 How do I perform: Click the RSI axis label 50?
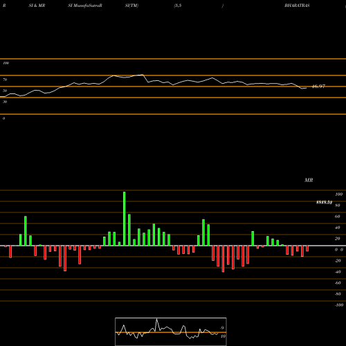(5, 91)
